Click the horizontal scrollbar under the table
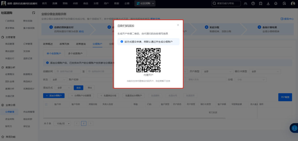The width and height of the screenshot is (298, 141). (134, 118)
